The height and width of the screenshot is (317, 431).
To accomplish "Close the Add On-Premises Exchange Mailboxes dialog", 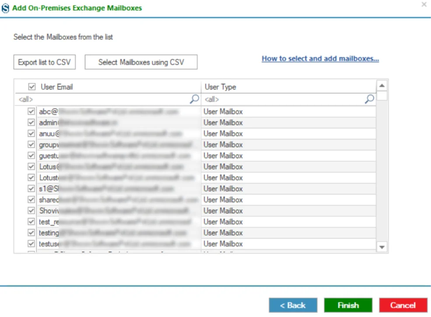I will tap(424, 4).
